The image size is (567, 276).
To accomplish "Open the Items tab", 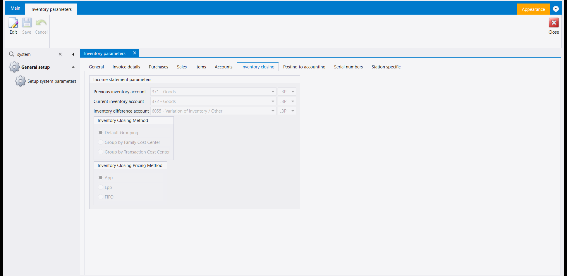I will [201, 67].
